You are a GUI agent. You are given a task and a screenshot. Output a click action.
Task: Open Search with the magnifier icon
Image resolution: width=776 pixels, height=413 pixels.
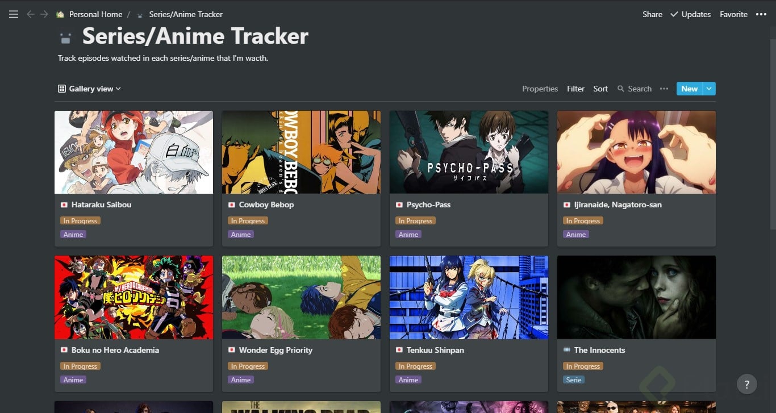(621, 89)
